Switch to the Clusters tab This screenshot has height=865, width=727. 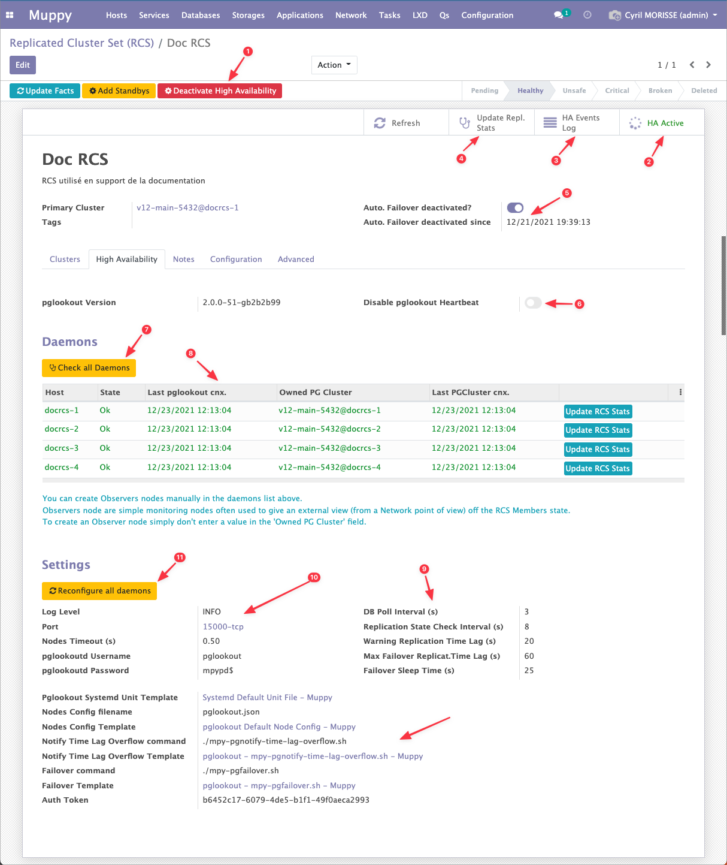pos(65,260)
